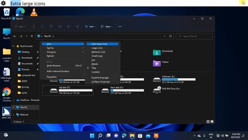This screenshot has width=248, height=140.
Task: Choose Large icons view
Action: (97, 48)
